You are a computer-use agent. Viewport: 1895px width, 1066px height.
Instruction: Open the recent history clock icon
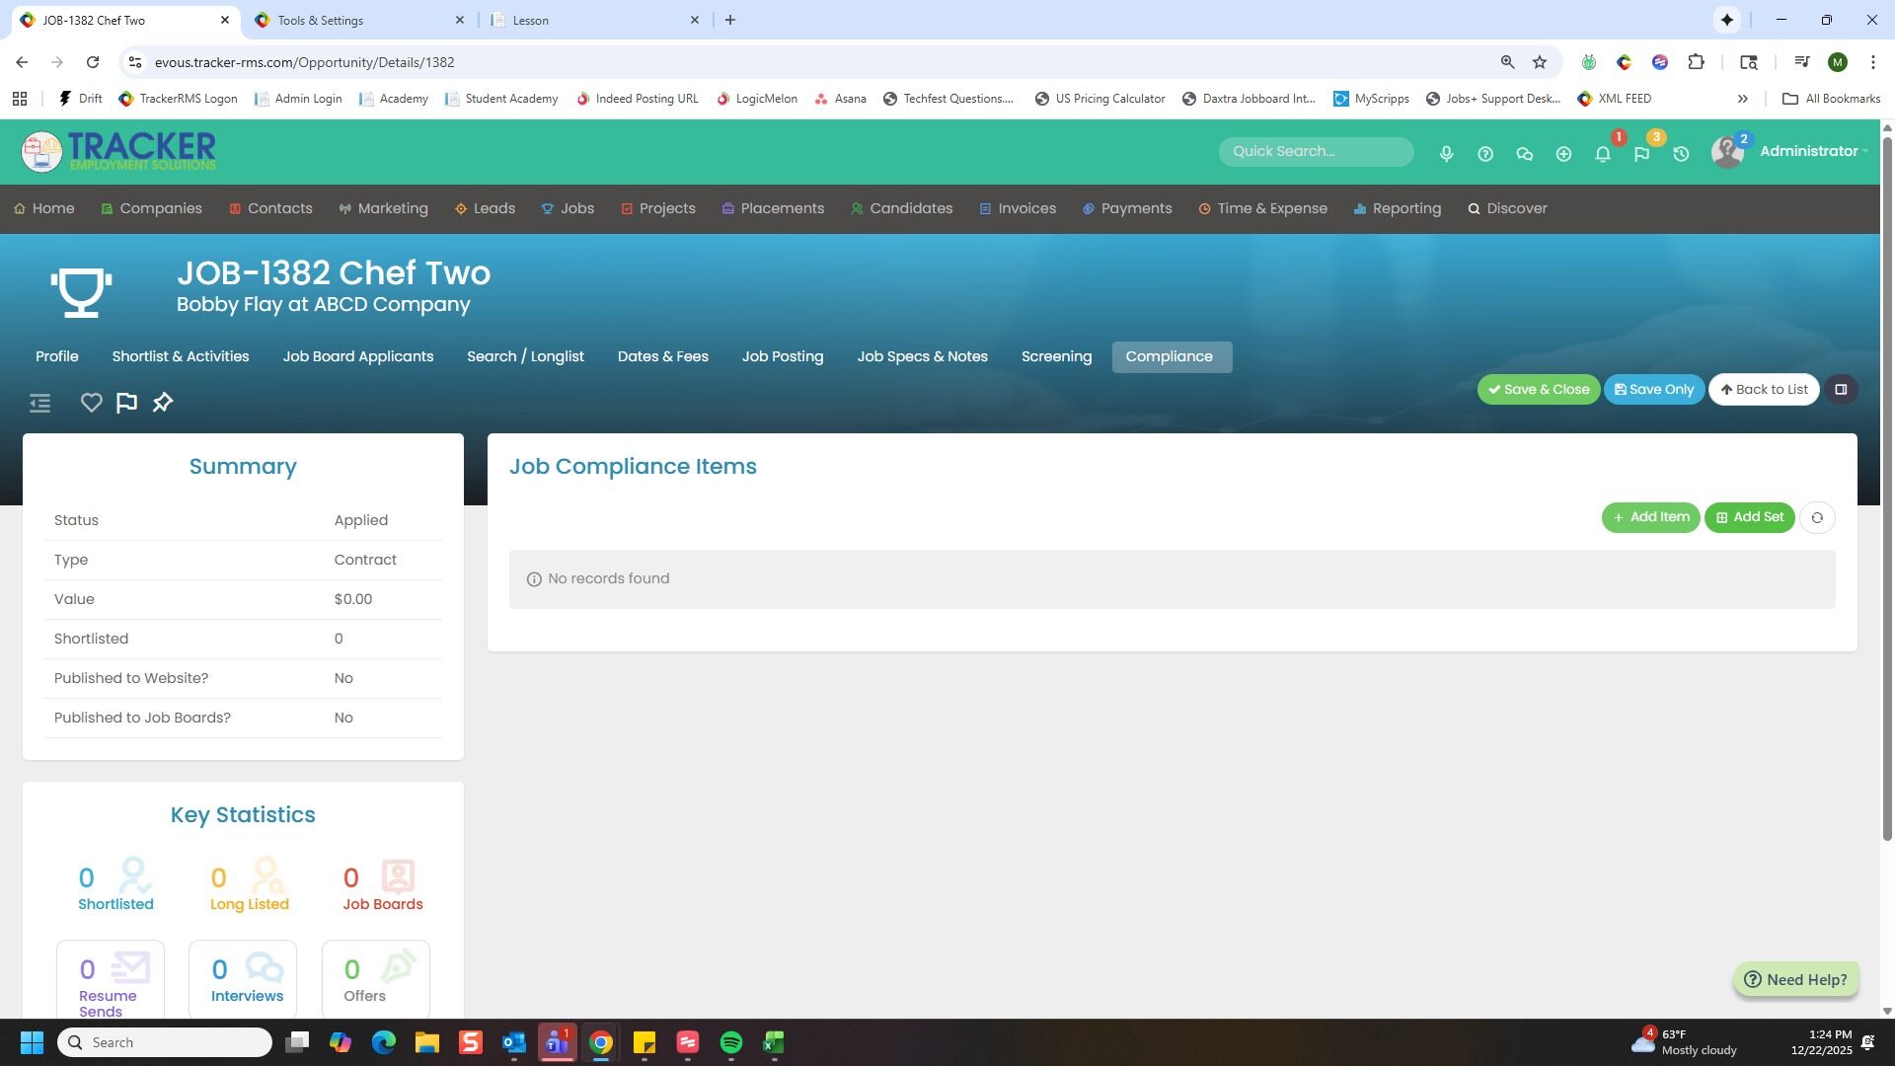1681,154
